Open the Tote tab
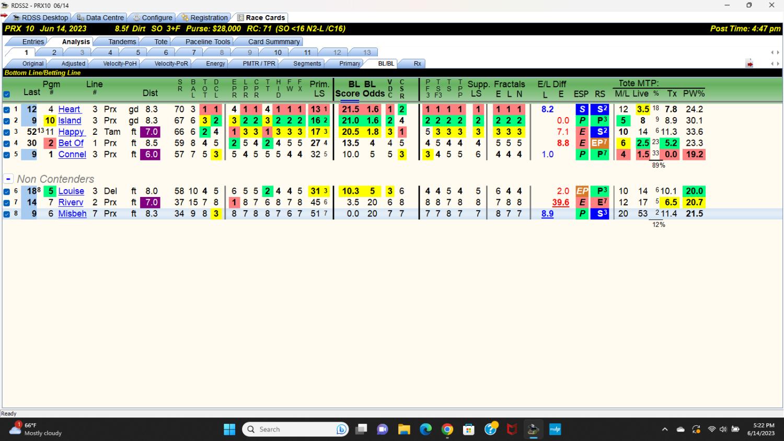The height and width of the screenshot is (441, 784). [161, 41]
